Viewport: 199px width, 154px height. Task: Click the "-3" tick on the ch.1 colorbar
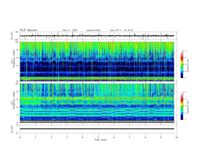click(x=185, y=51)
